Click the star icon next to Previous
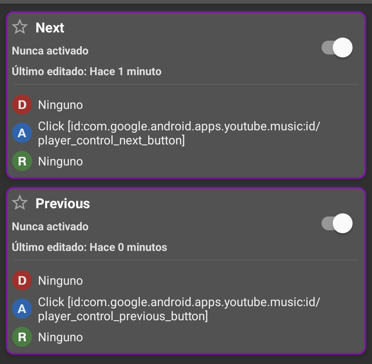 pos(20,203)
